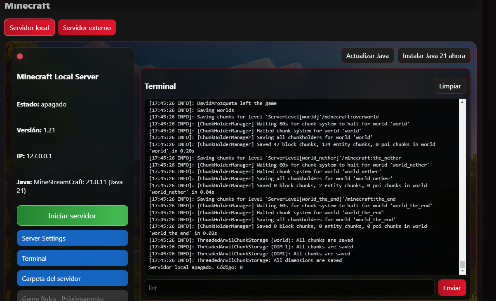
Task: Click log line ThreadedAnvilChunkStorage (world): All chunks saved
Action: [x=251, y=240]
